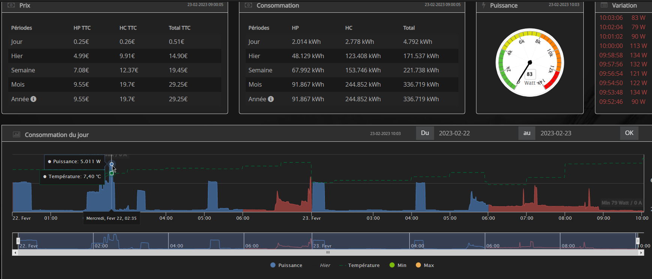Click the power gauge showing 83 Watt
Screen dimensions: 652x279
pos(530,63)
